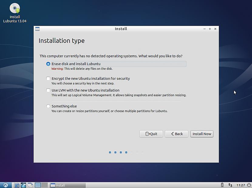The image size is (252, 188).
Task: Open the Install Lubuntu 13.04 desktop icon
Action: coord(15,13)
